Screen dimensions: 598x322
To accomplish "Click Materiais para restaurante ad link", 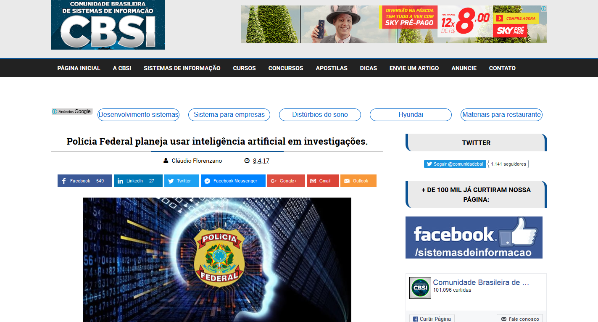I will pos(501,115).
